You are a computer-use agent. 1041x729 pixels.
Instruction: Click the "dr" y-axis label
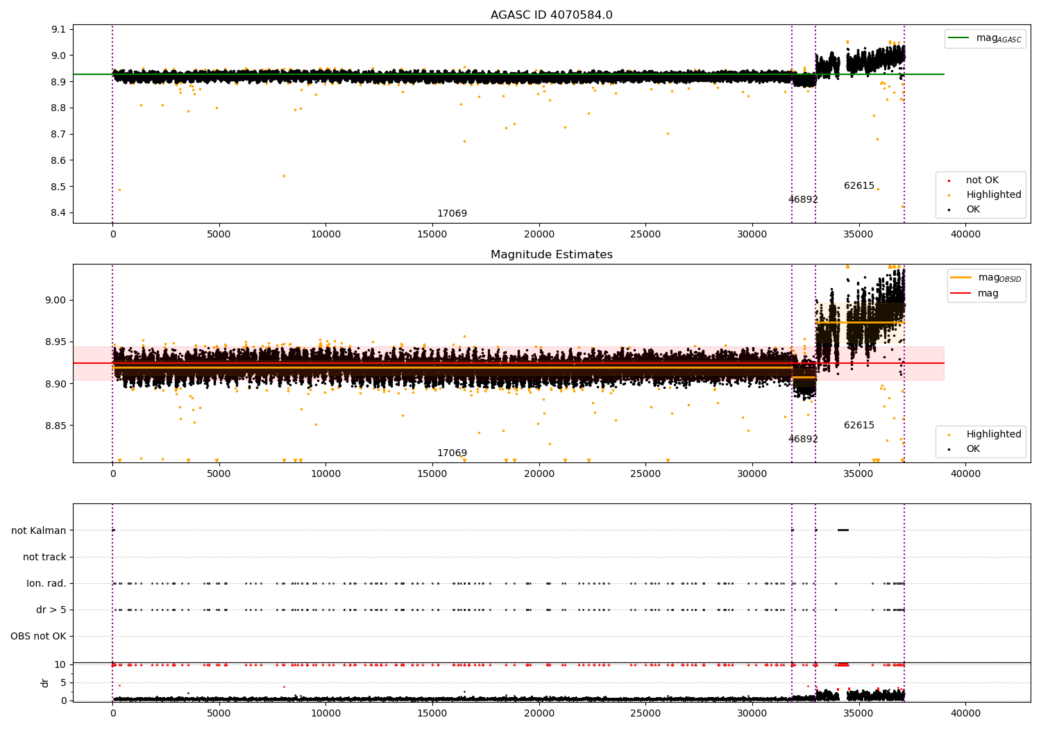click(x=45, y=682)
